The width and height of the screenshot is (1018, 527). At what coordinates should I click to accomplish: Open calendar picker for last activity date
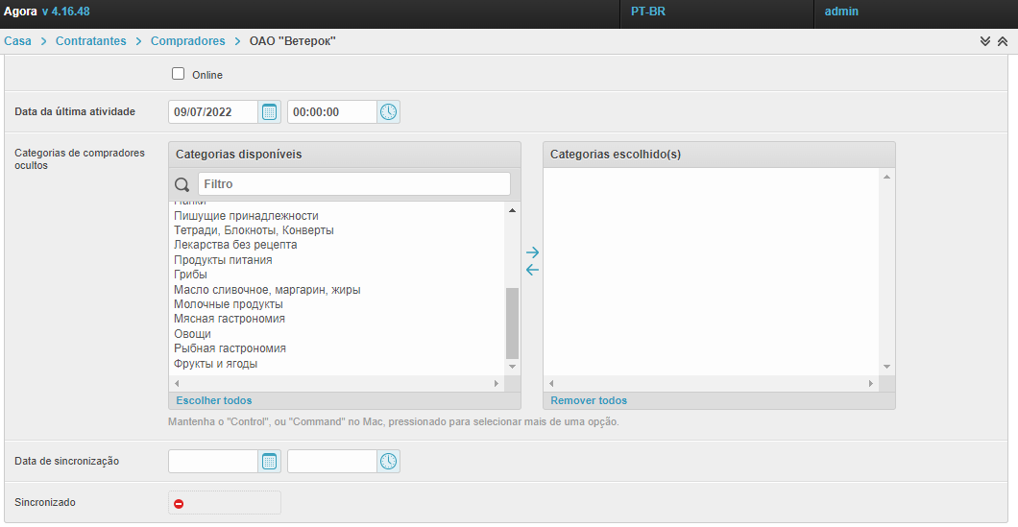tap(270, 112)
